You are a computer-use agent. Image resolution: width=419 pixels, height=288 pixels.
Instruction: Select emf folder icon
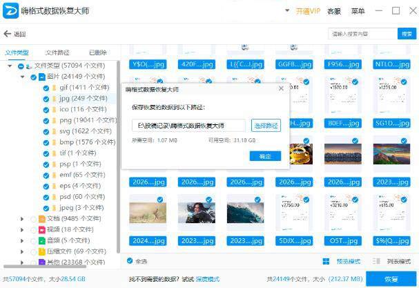click(55, 175)
